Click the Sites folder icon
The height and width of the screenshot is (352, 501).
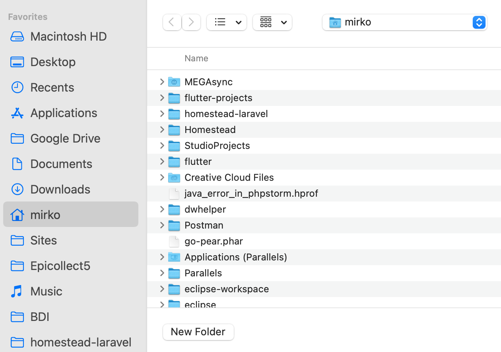17,241
